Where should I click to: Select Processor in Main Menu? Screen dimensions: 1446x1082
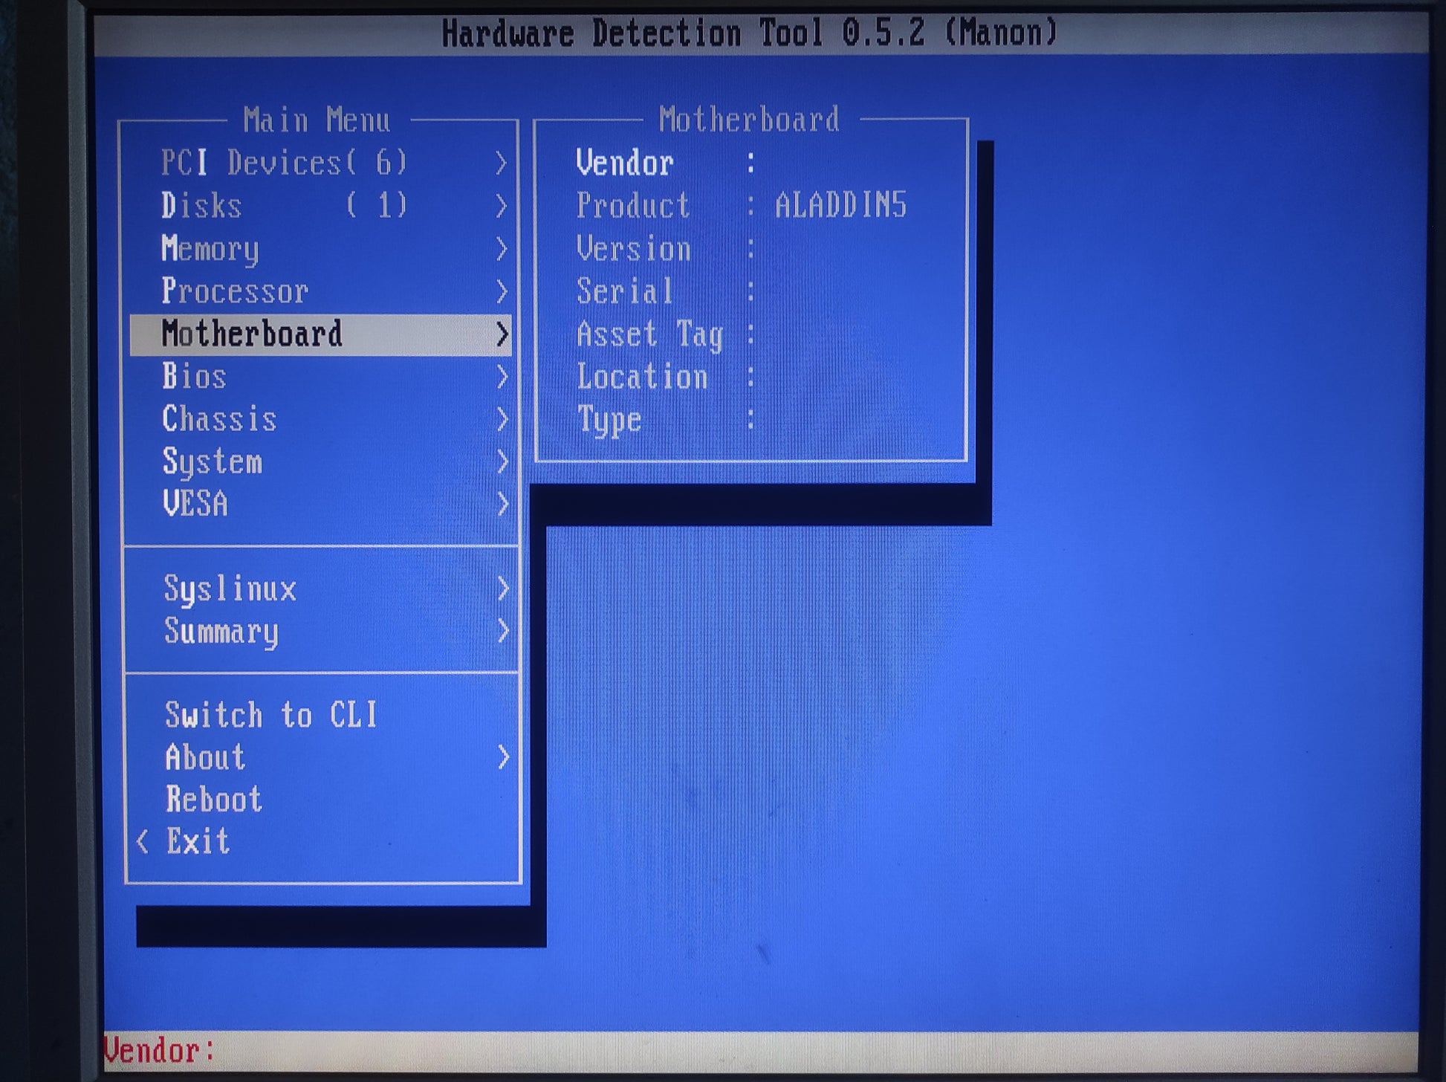[x=235, y=291]
